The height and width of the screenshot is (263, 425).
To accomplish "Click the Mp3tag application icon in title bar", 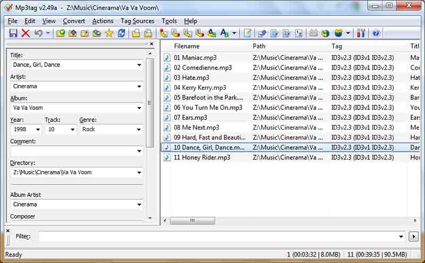I will tap(8, 7).
